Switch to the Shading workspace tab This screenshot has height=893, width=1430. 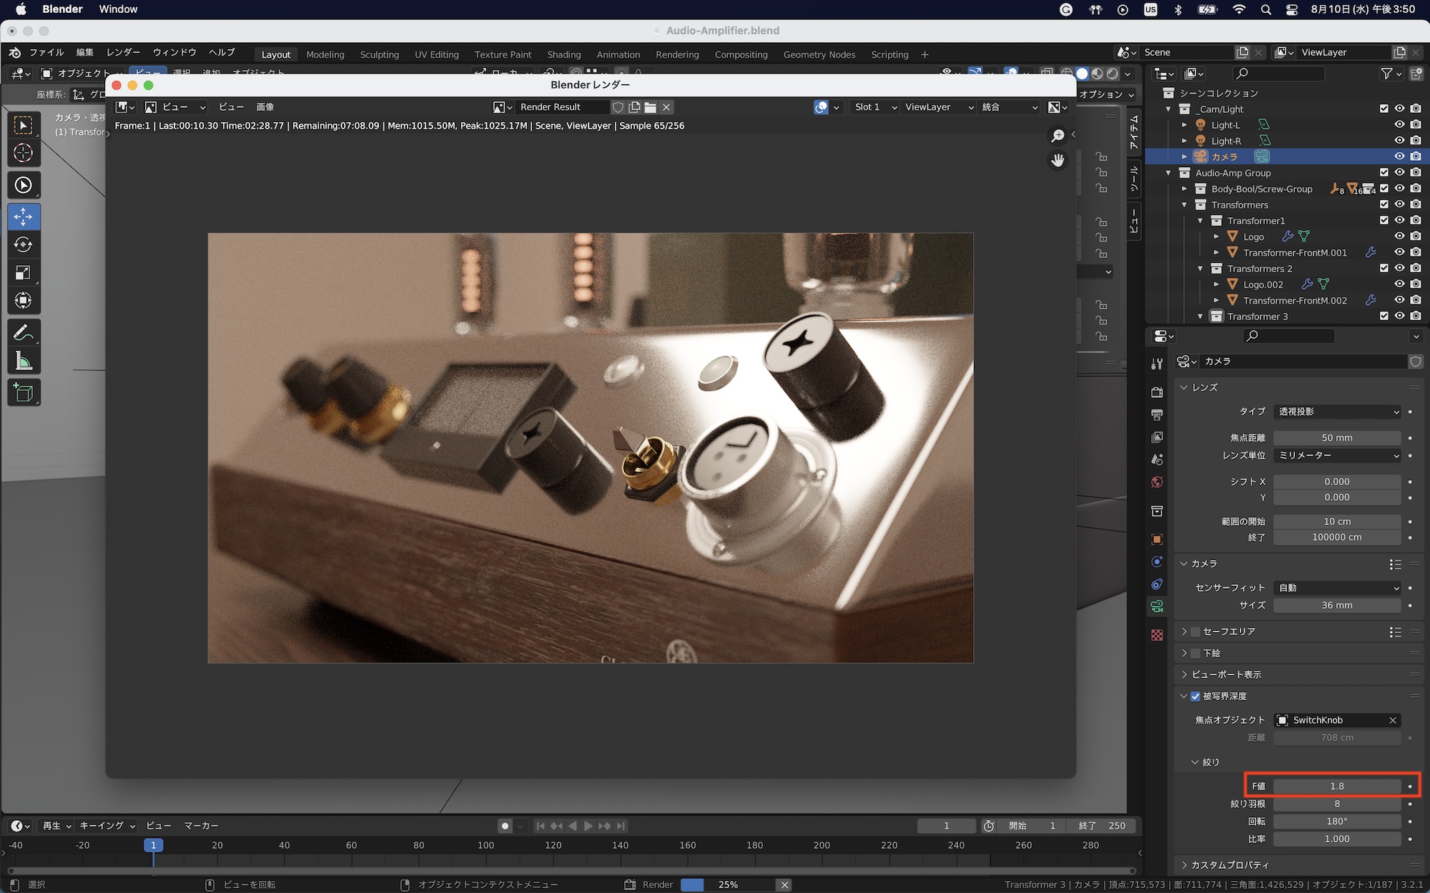pos(563,54)
